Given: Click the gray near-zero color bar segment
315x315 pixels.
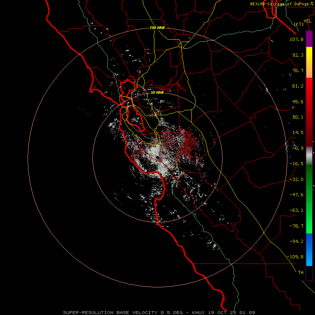Looking at the screenshot, I should 309,156.
